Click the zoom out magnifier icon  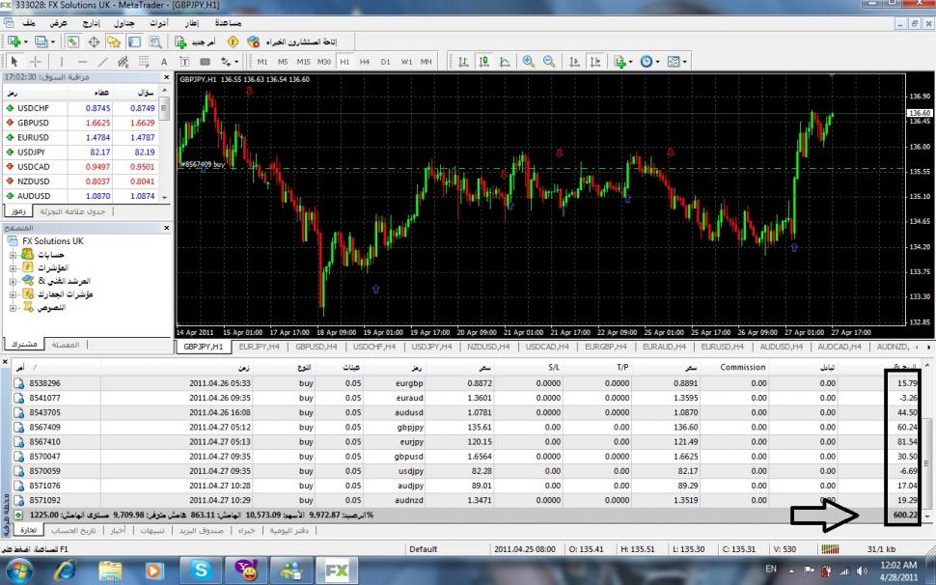[x=549, y=61]
